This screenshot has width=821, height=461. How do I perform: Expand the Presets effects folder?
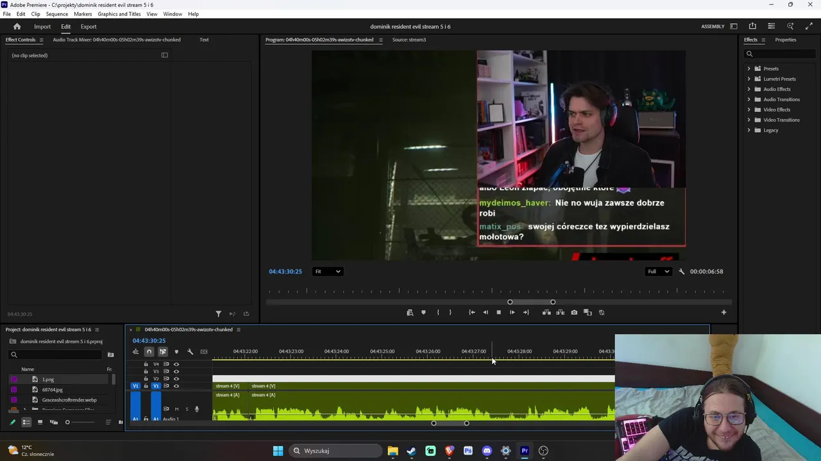(749, 69)
